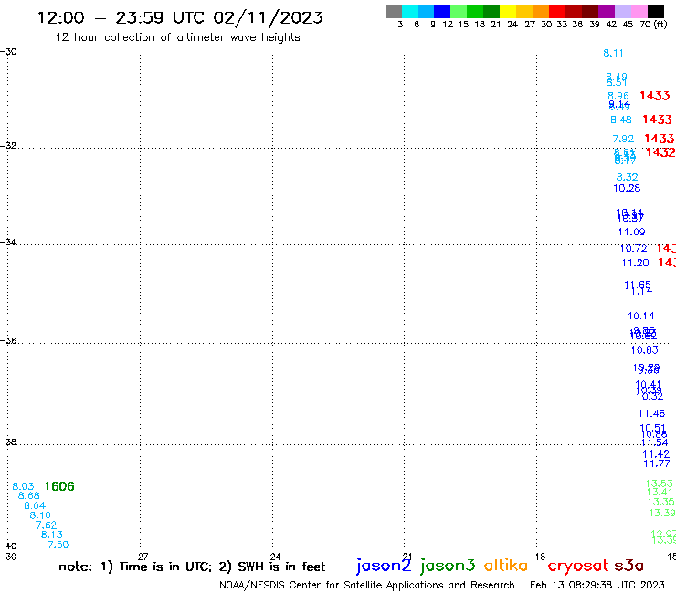
Task: Click the note 'Time is in UTC; SWH is in feet'
Action: 192,567
